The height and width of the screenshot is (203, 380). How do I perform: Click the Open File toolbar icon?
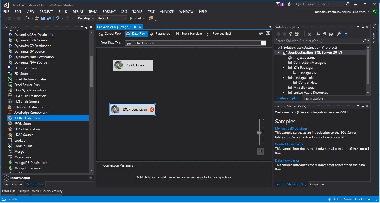[x=37, y=18]
